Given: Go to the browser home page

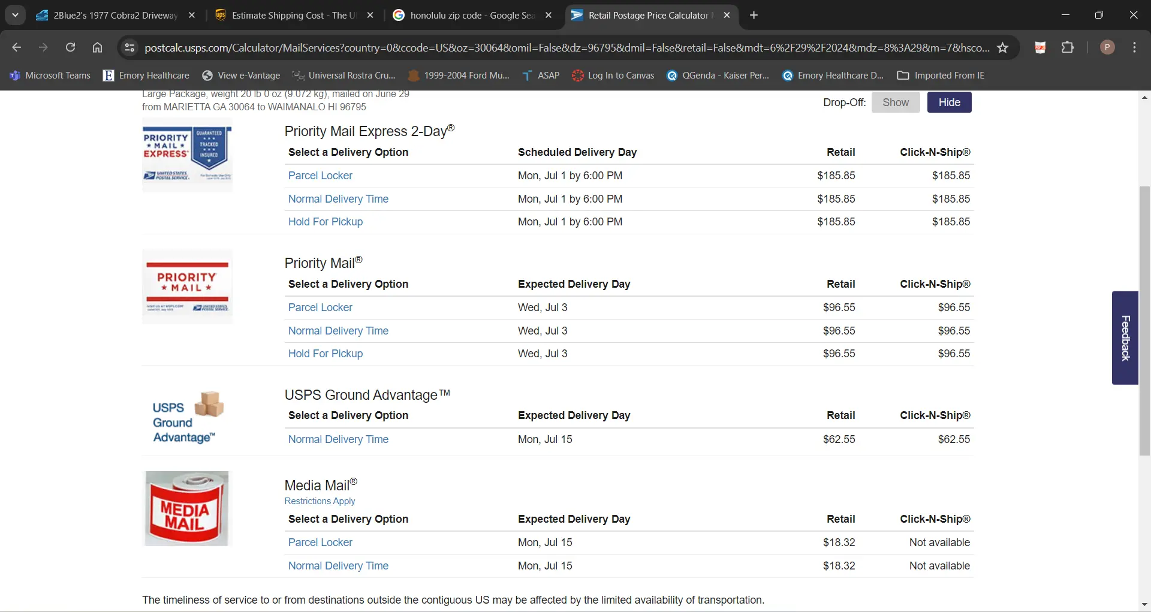Looking at the screenshot, I should (x=97, y=47).
